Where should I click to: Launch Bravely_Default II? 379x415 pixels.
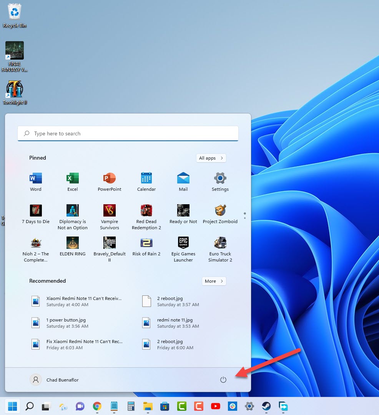110,249
